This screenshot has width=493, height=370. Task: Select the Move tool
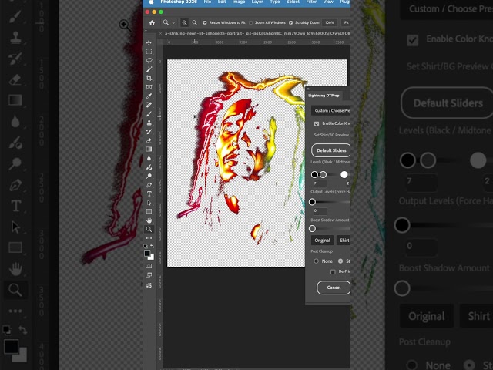coord(149,42)
